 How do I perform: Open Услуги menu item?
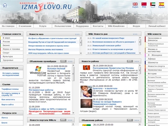coord(43,26)
